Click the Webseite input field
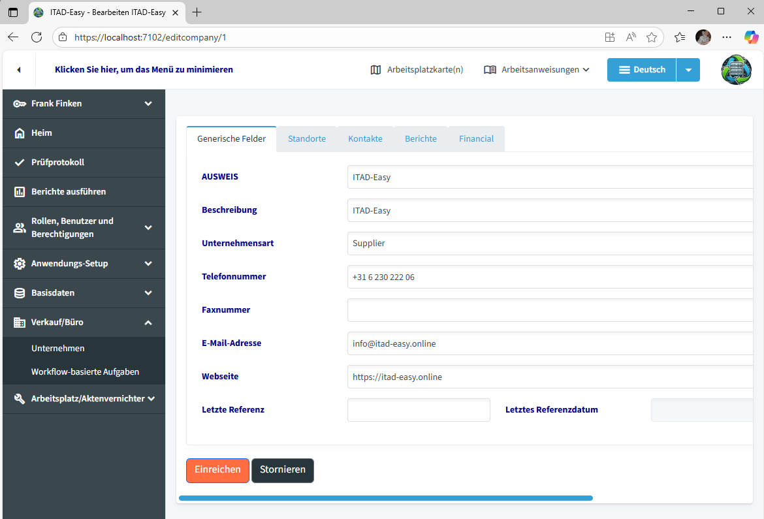Image resolution: width=764 pixels, height=519 pixels. tap(550, 377)
